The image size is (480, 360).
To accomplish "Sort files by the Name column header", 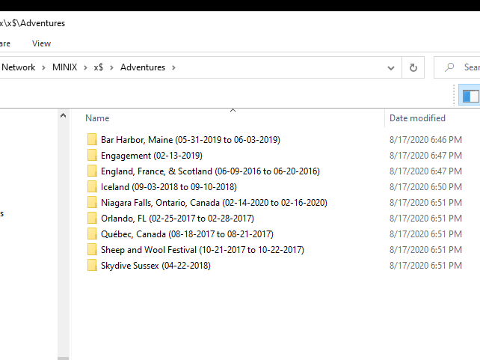I will coord(97,118).
